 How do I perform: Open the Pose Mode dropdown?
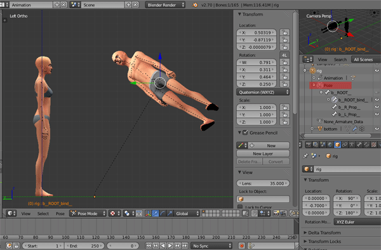click(x=88, y=213)
